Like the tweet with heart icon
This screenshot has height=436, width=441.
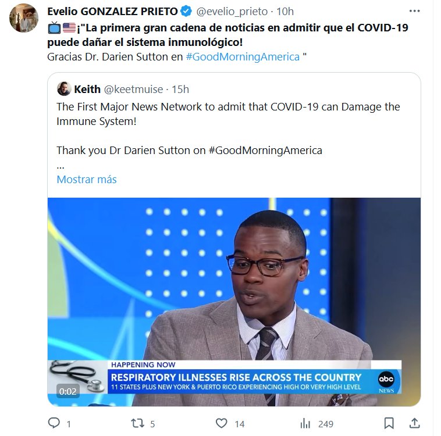click(221, 423)
